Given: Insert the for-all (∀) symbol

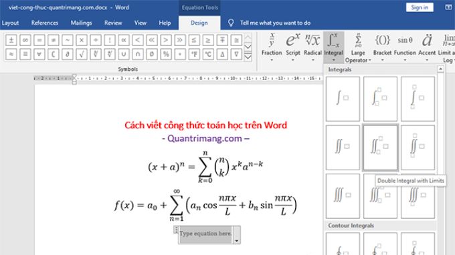Looking at the screenshot, I should [x=39, y=54].
